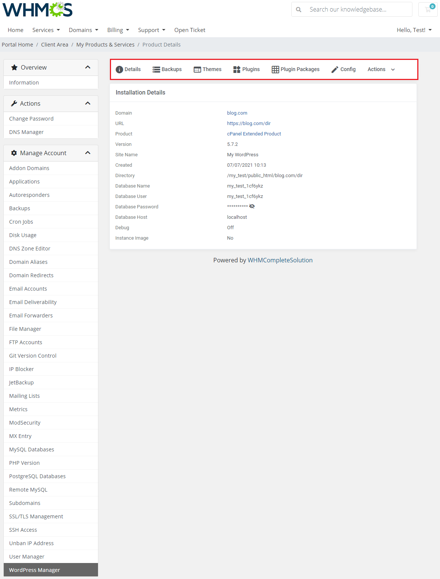Viewport: 440px width, 579px height.
Task: Open the cPanel Extended Product link
Action: [x=254, y=134]
